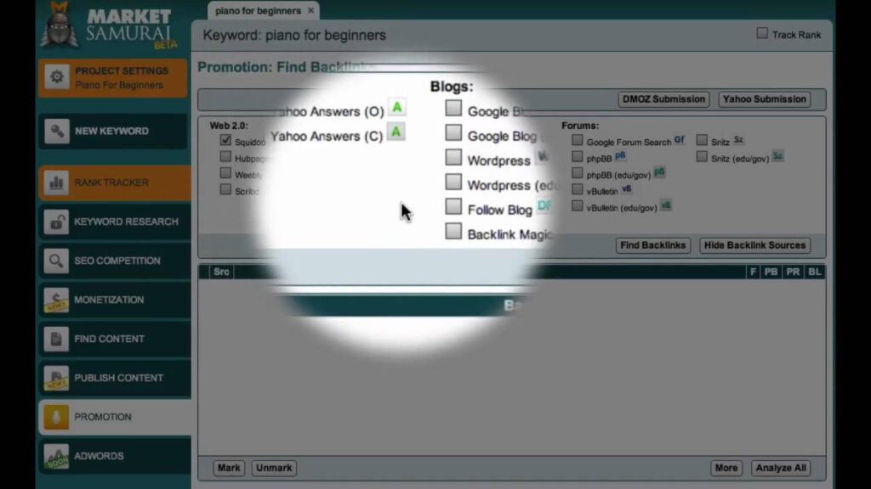Open Project Settings gear icon
Image resolution: width=871 pixels, height=489 pixels.
[x=57, y=76]
